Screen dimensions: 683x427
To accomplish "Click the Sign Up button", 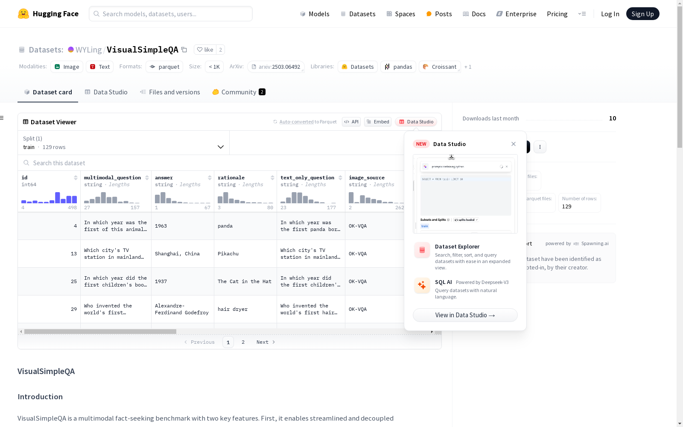I will pyautogui.click(x=642, y=14).
